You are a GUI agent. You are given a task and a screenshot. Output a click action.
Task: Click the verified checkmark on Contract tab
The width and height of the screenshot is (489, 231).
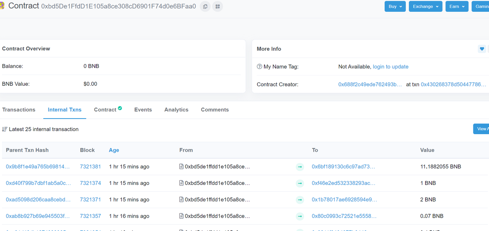point(120,108)
